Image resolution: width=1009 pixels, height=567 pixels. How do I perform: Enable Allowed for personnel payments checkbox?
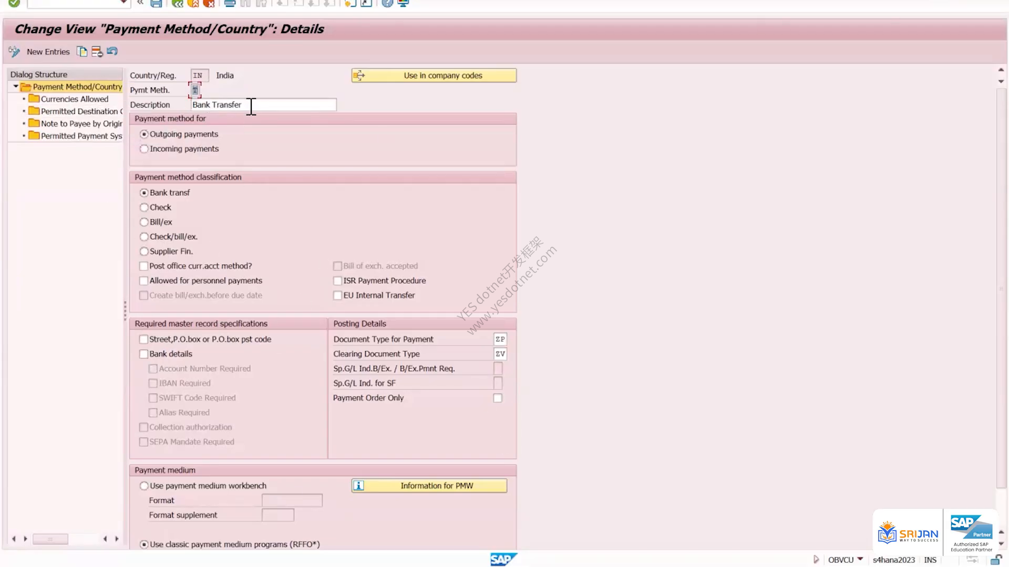coord(143,281)
